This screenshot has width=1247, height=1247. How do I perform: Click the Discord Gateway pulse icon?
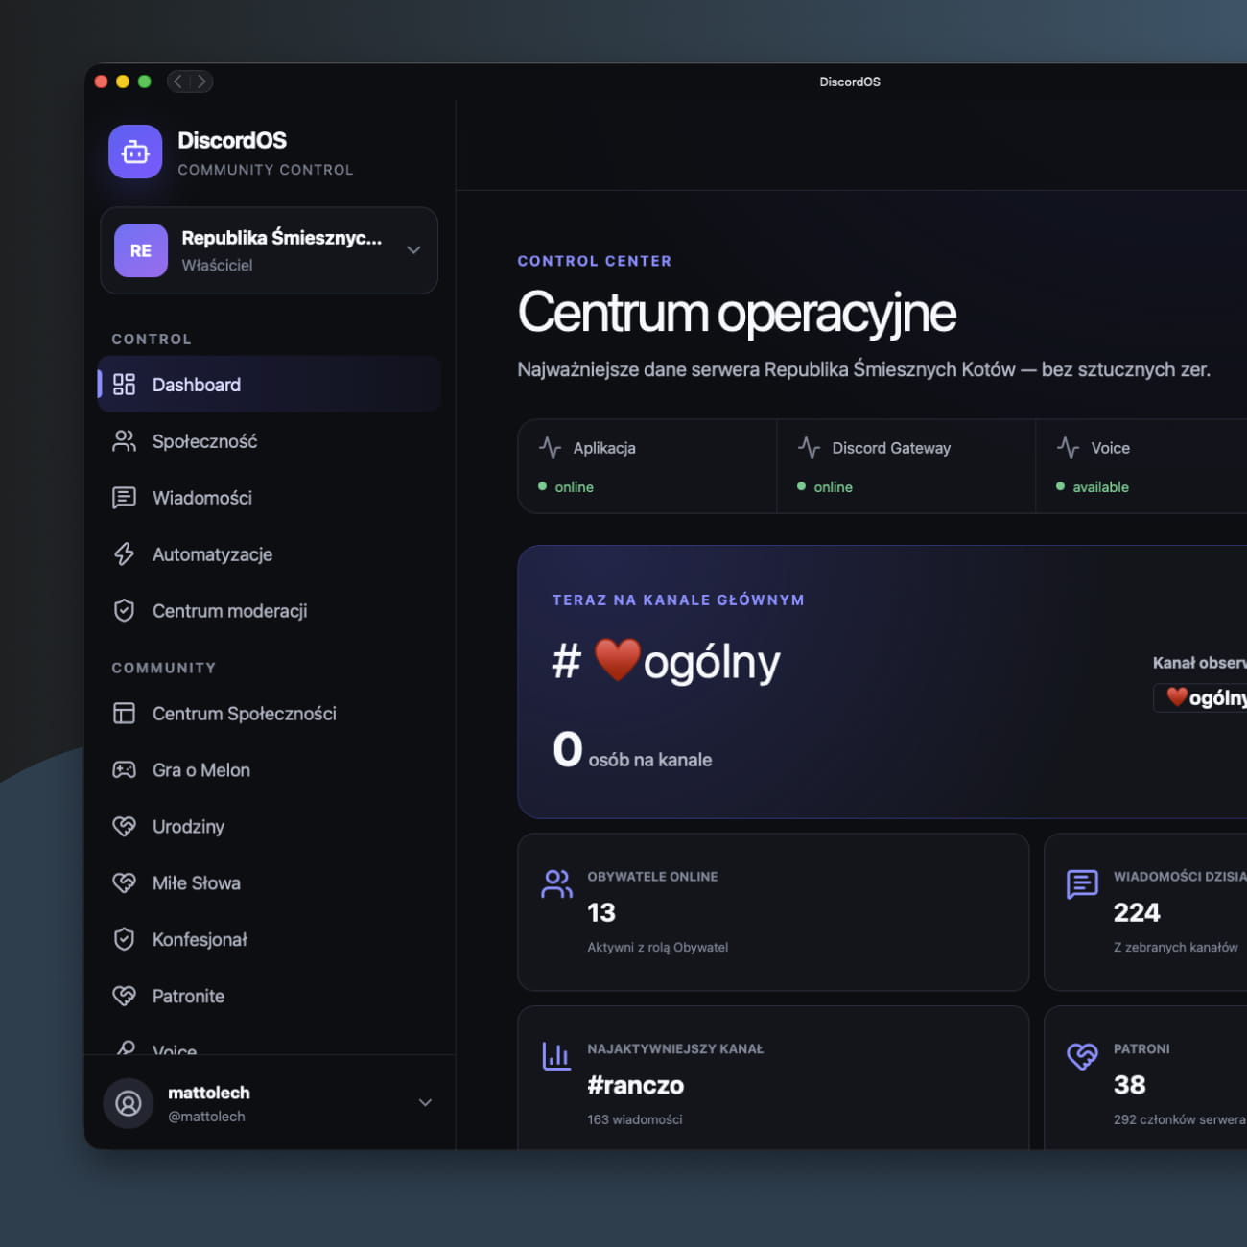click(x=809, y=448)
